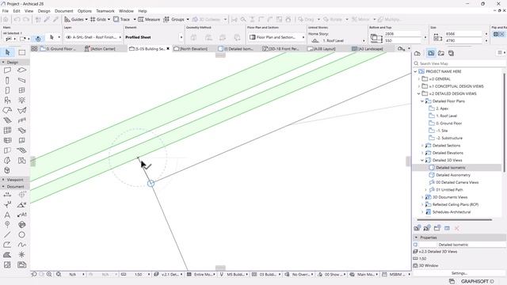Select the Spline tool
Screen dimensions: 507x285
21,245
